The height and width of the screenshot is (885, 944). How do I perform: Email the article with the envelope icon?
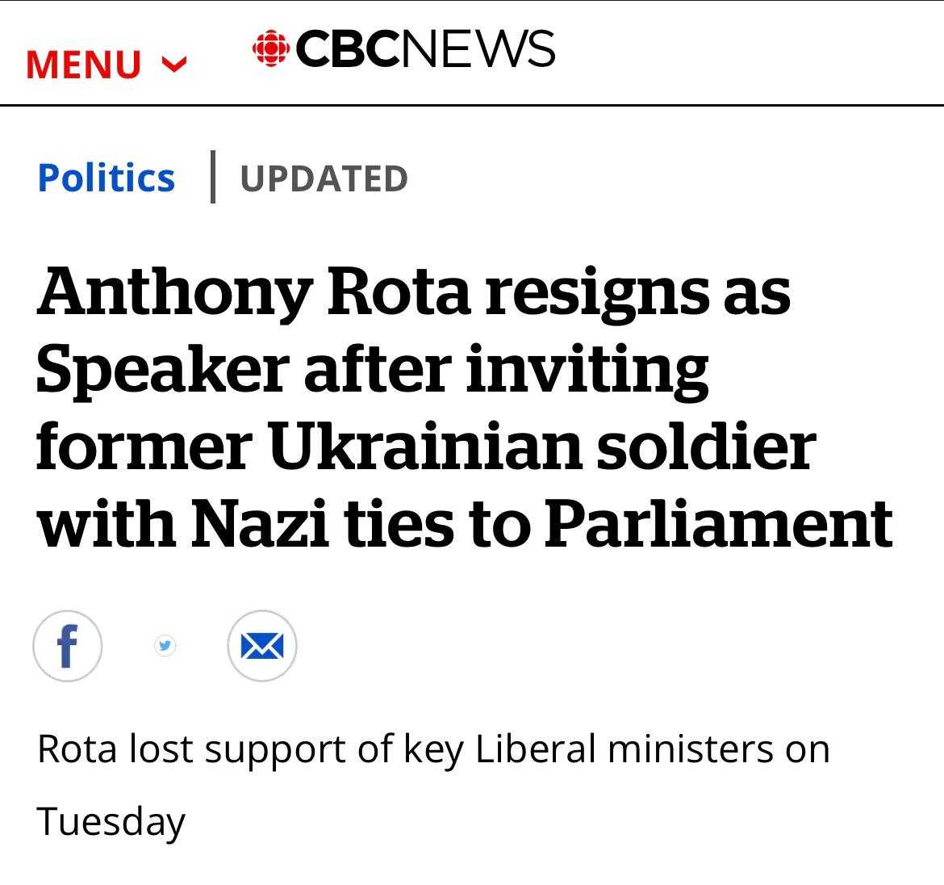coord(262,646)
